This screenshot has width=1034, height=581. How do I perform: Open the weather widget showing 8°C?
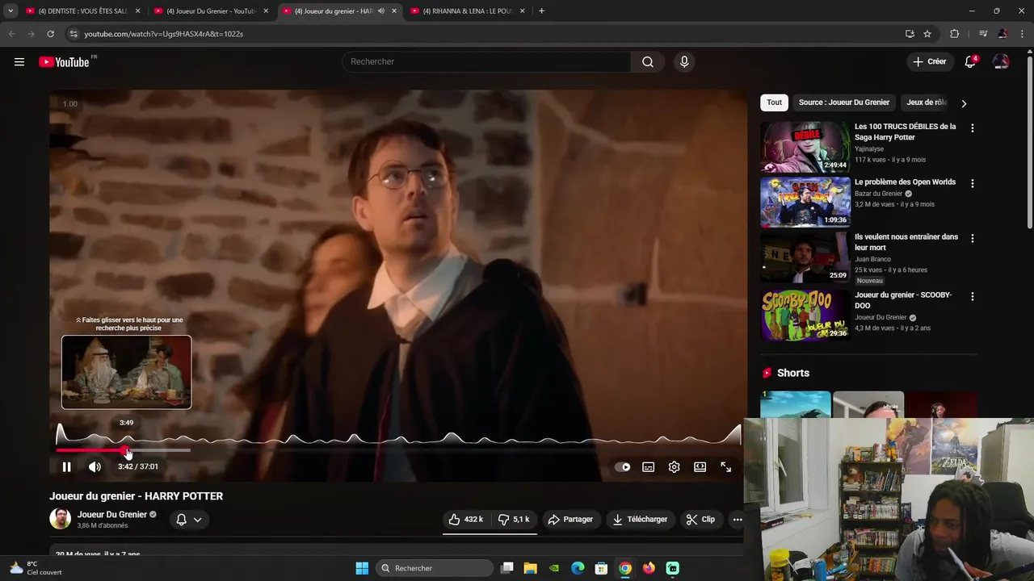coord(36,568)
